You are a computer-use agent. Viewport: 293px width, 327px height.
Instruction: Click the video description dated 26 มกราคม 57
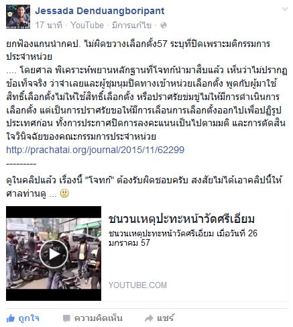pos(183,238)
